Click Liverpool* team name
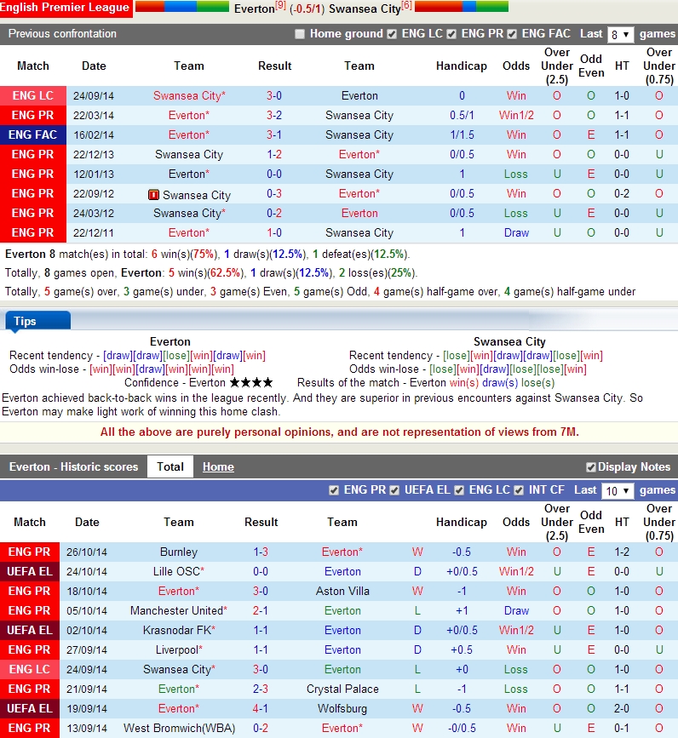Viewport: 678px width, 738px height. (179, 650)
